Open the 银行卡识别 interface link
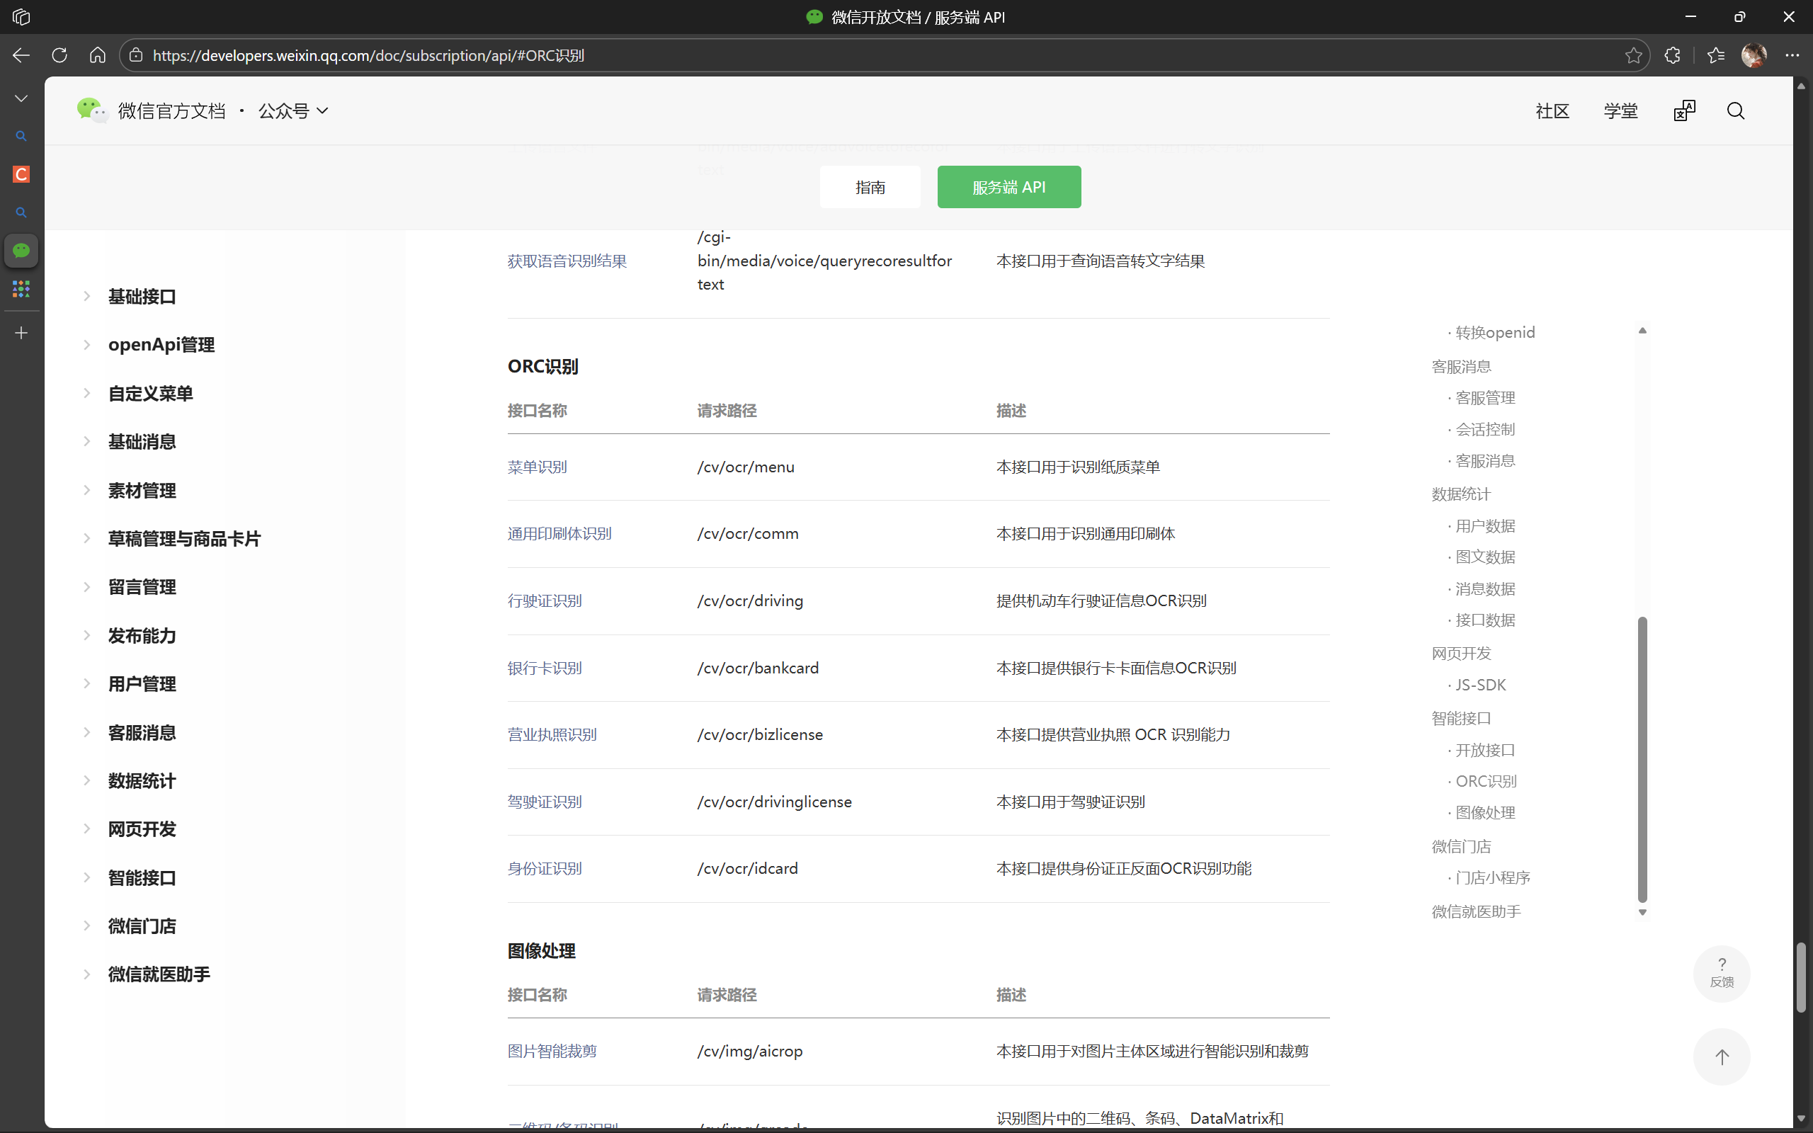 [545, 668]
